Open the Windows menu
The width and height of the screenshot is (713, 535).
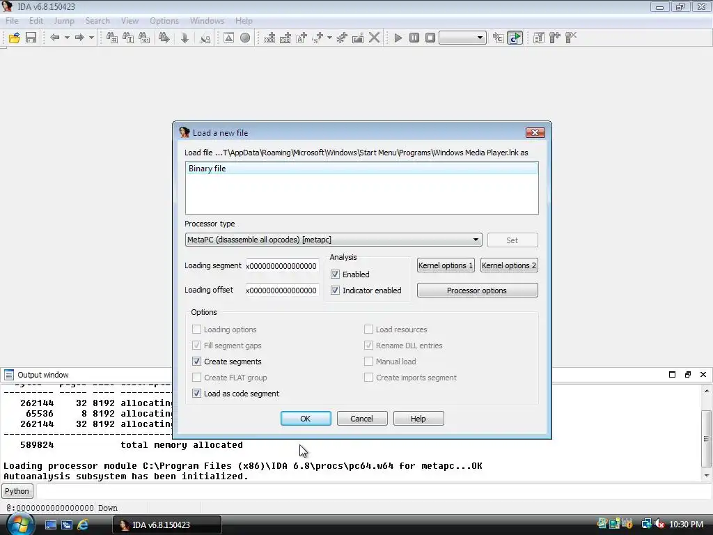click(x=207, y=21)
